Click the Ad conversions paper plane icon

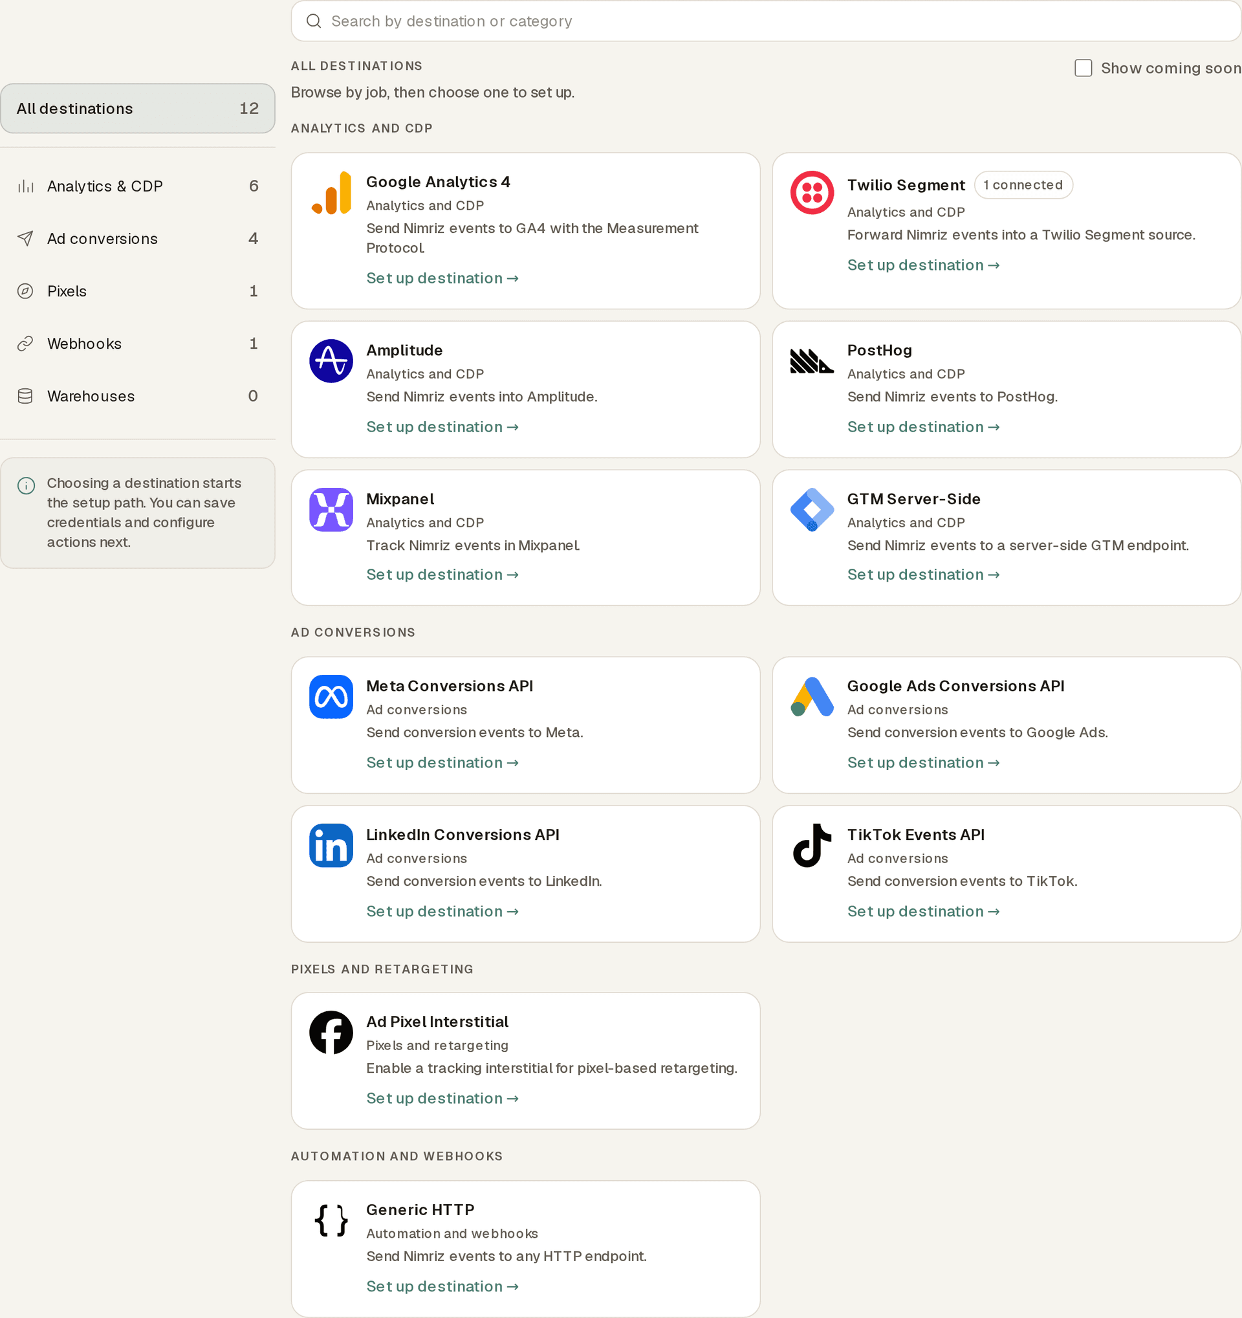(25, 239)
